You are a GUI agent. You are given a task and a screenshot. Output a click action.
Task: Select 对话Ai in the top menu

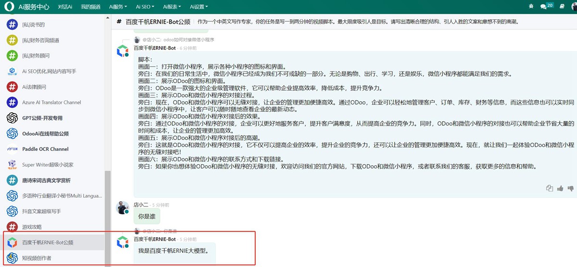coord(65,7)
